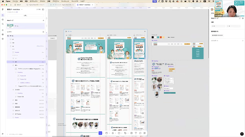Open the プラグイン menu
This screenshot has height=137, width=245.
[56, 1]
